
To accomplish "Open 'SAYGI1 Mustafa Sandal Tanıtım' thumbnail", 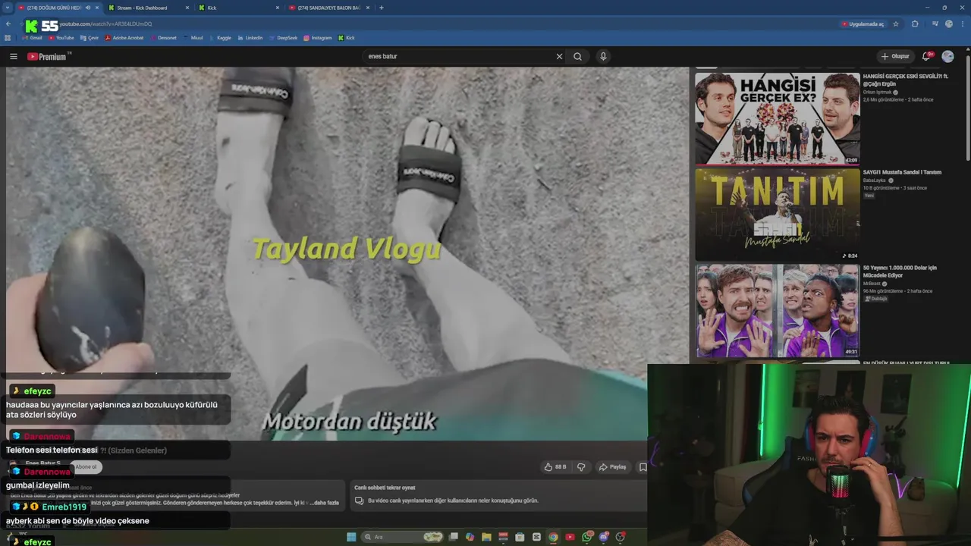I will 778,215.
